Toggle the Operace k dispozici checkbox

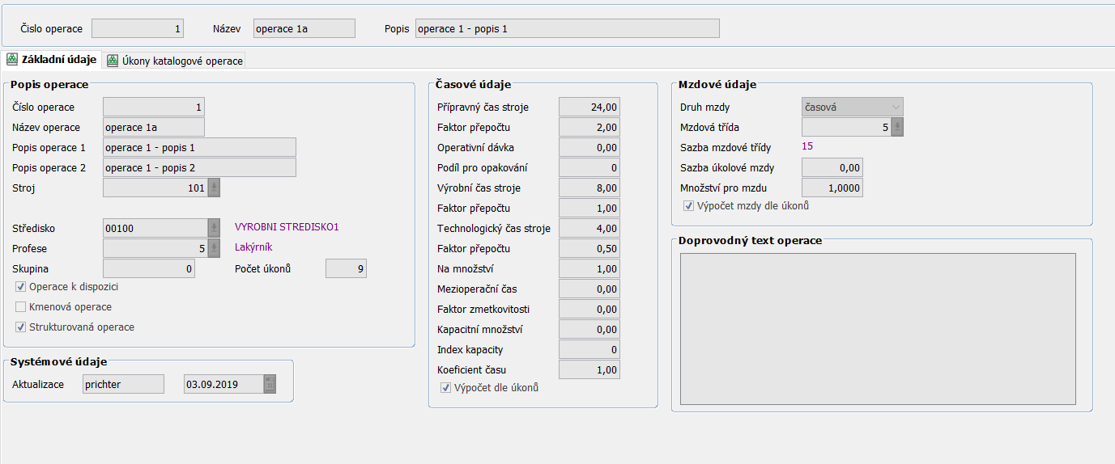click(x=21, y=287)
